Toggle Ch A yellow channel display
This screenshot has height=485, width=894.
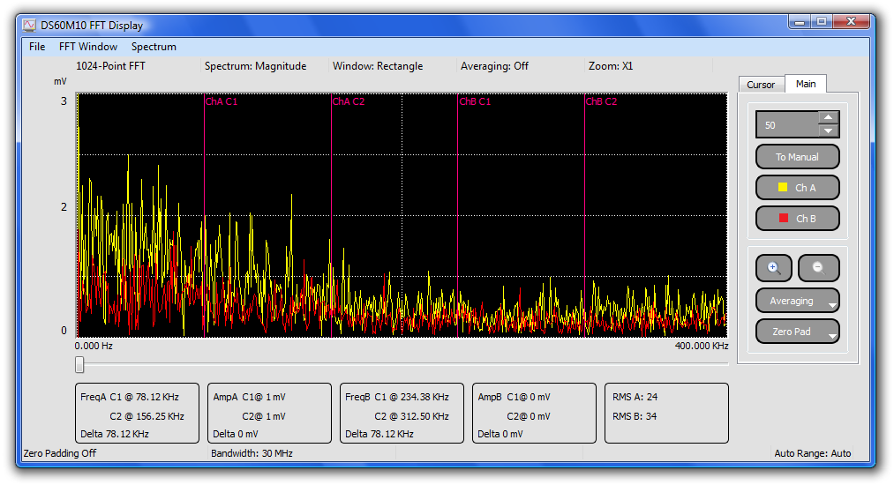pos(797,188)
